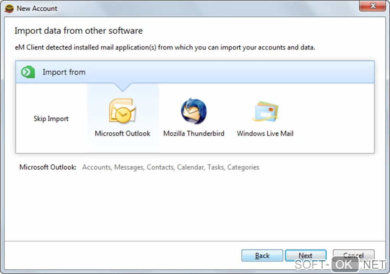The width and height of the screenshot is (390, 274).
Task: Click the 'Import data from other software' heading
Action: [x=79, y=31]
